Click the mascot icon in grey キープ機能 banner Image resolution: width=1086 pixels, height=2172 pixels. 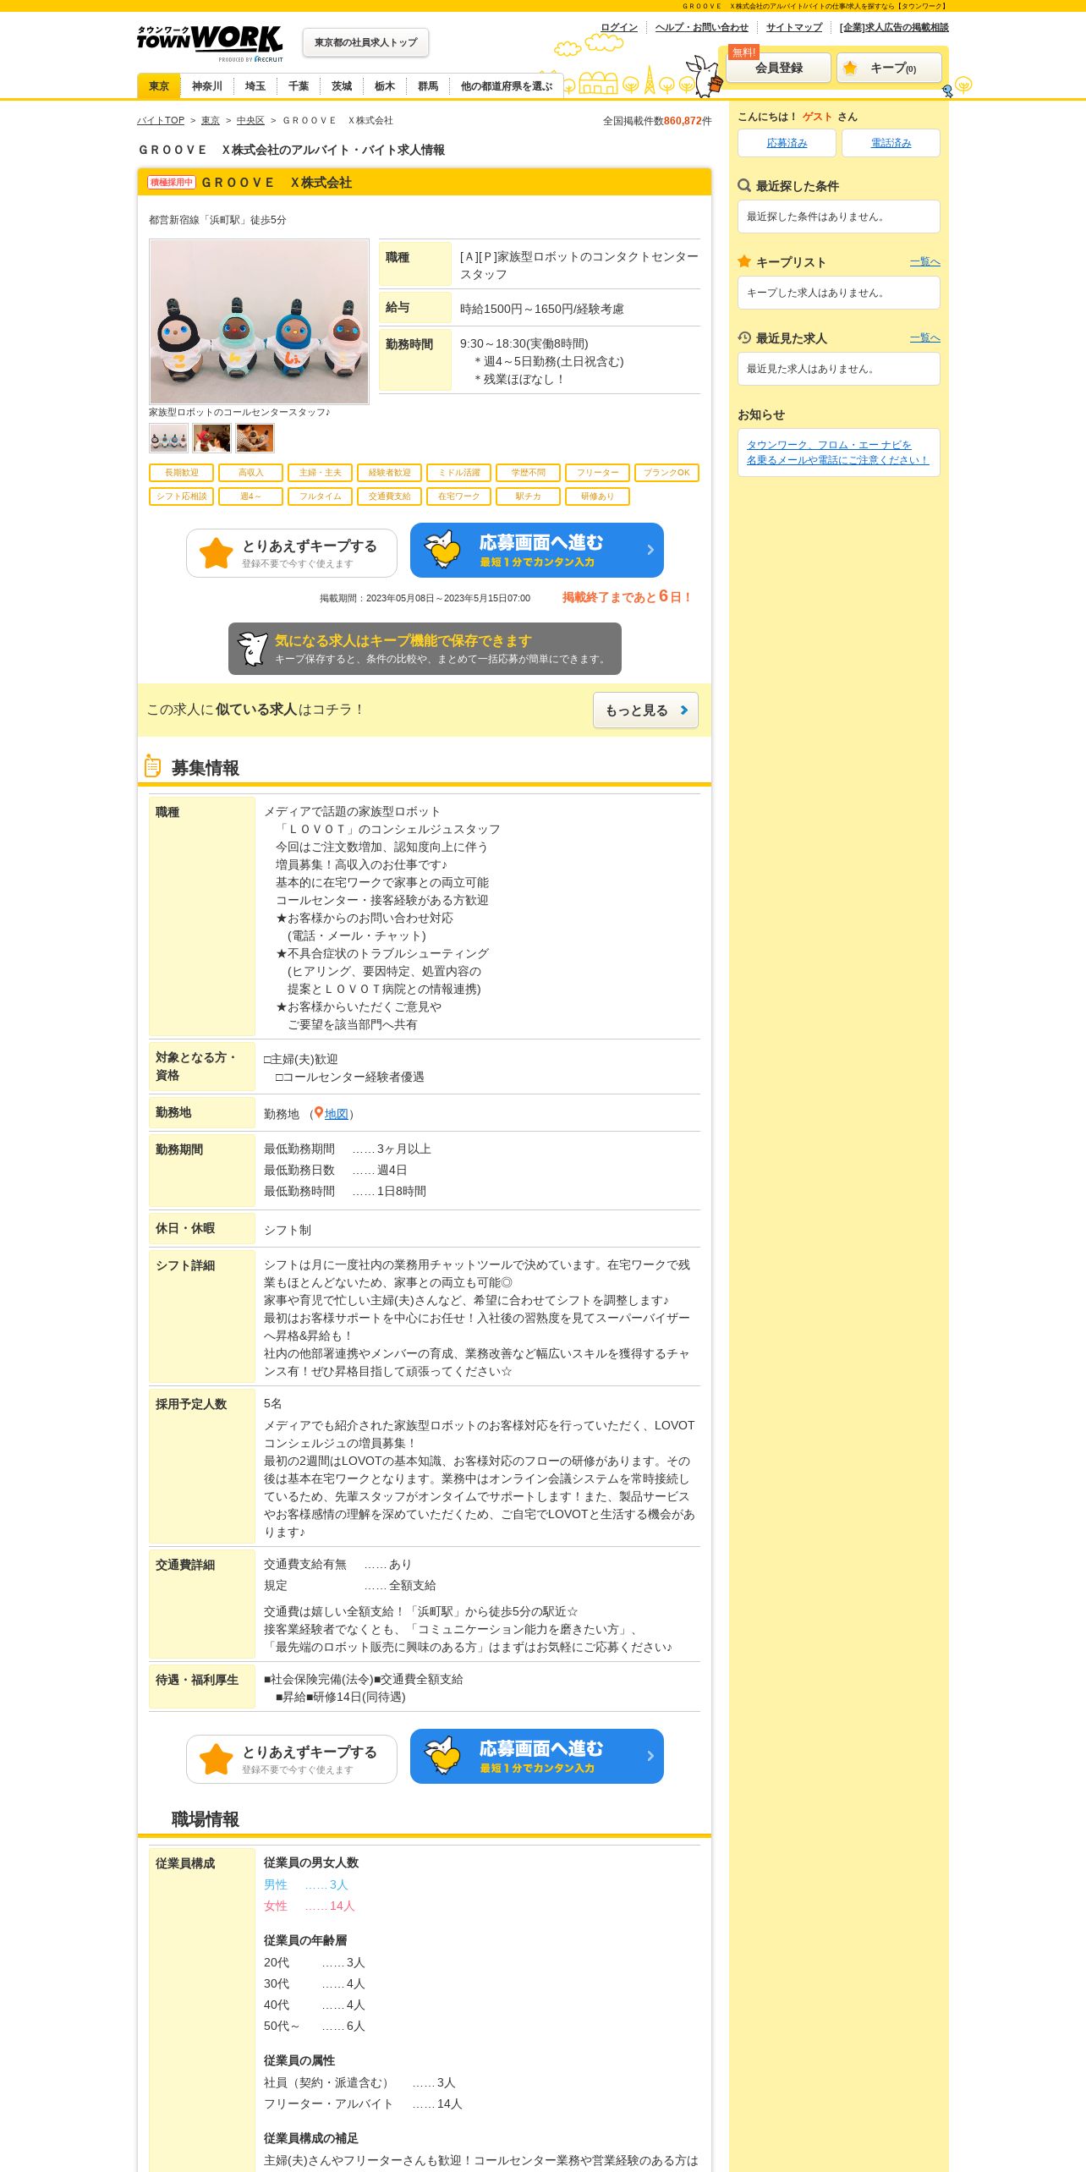tap(253, 649)
